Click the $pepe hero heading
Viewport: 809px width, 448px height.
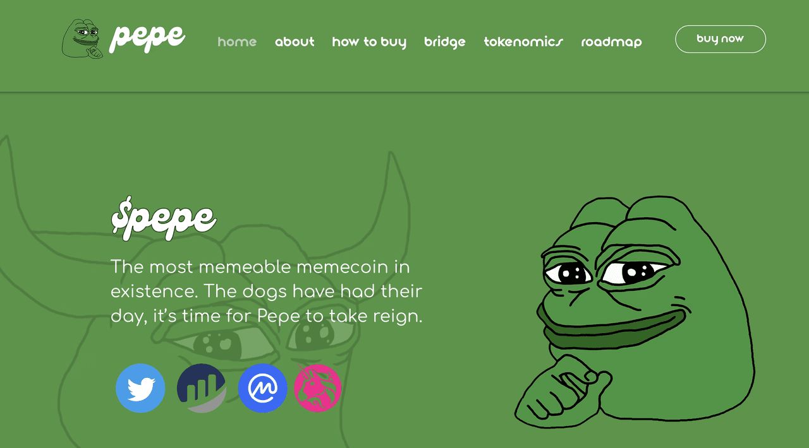164,218
